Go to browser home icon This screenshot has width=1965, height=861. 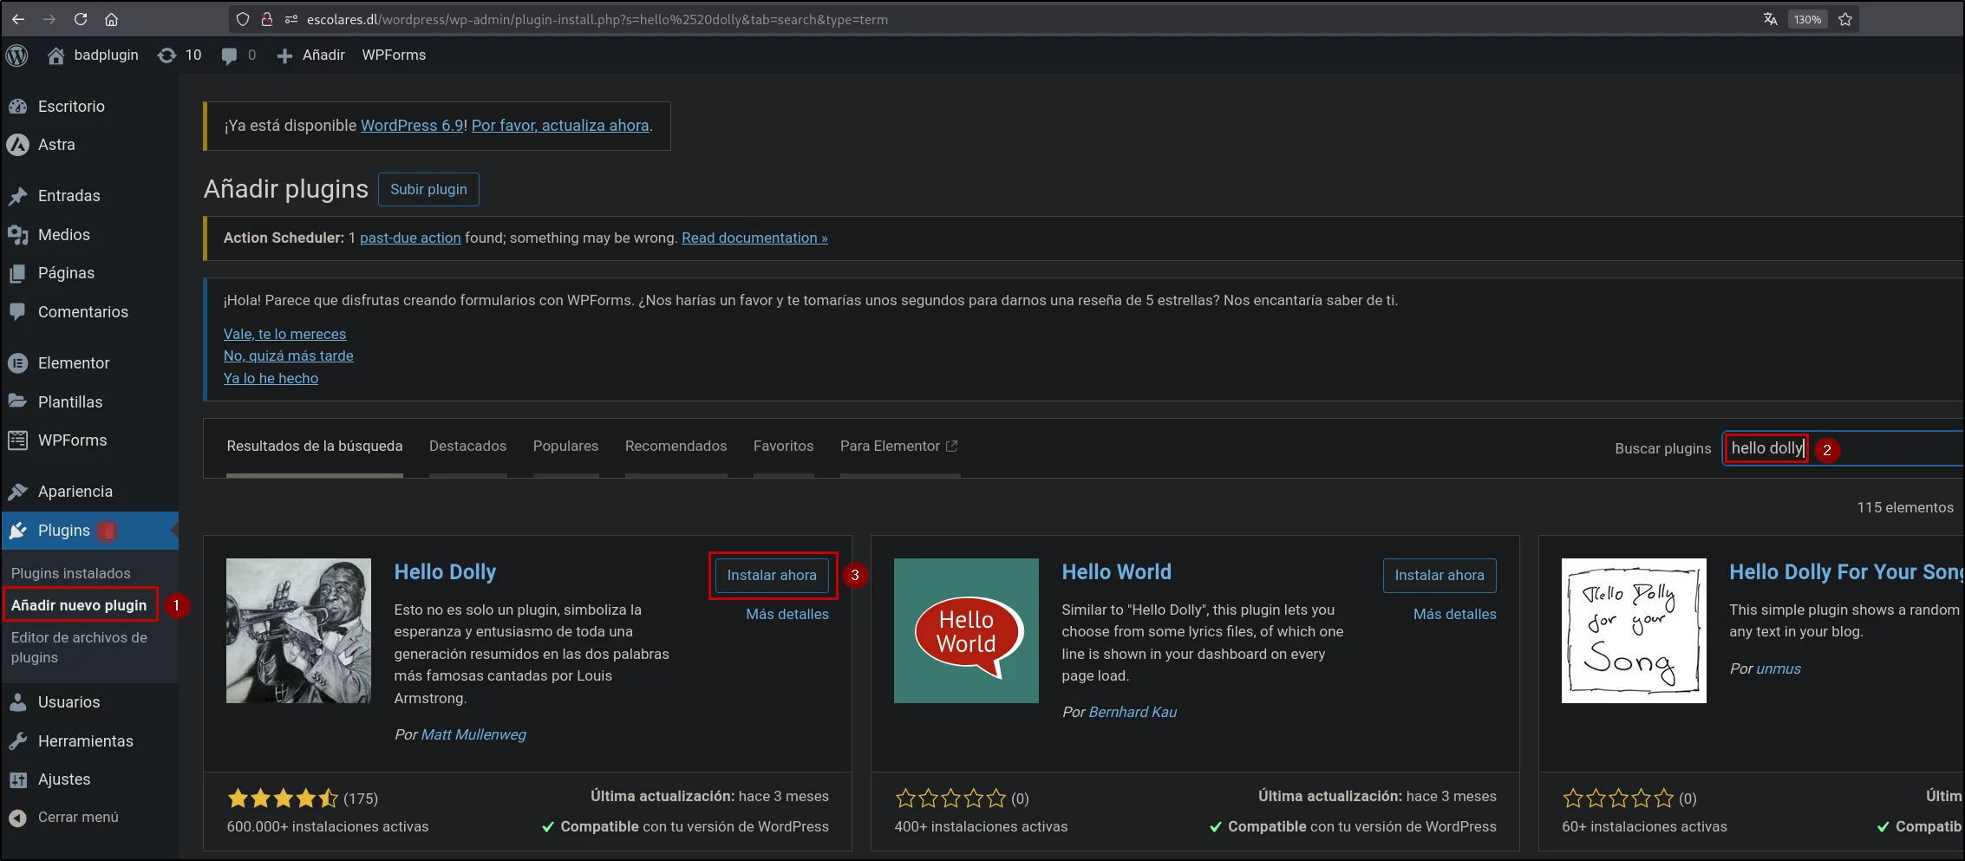pos(111,19)
